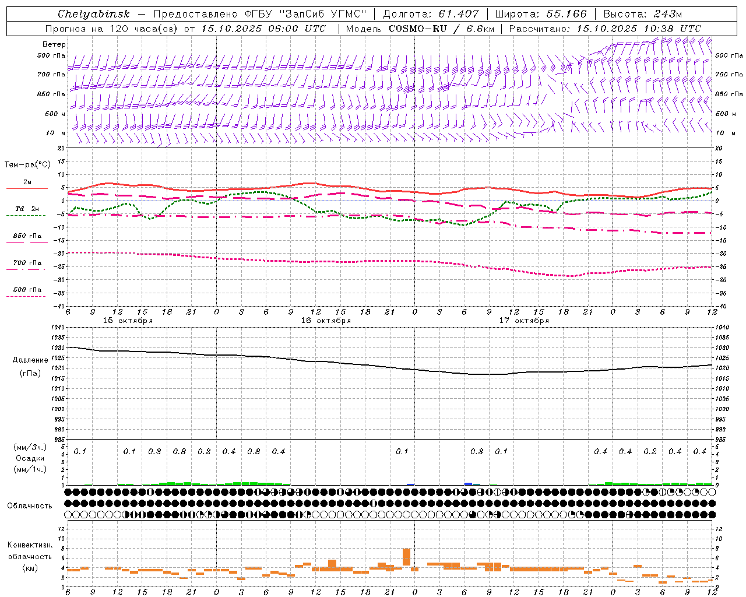746x597 pixels.
Task: Click the Давление pressure panel label
Action: [x=30, y=360]
